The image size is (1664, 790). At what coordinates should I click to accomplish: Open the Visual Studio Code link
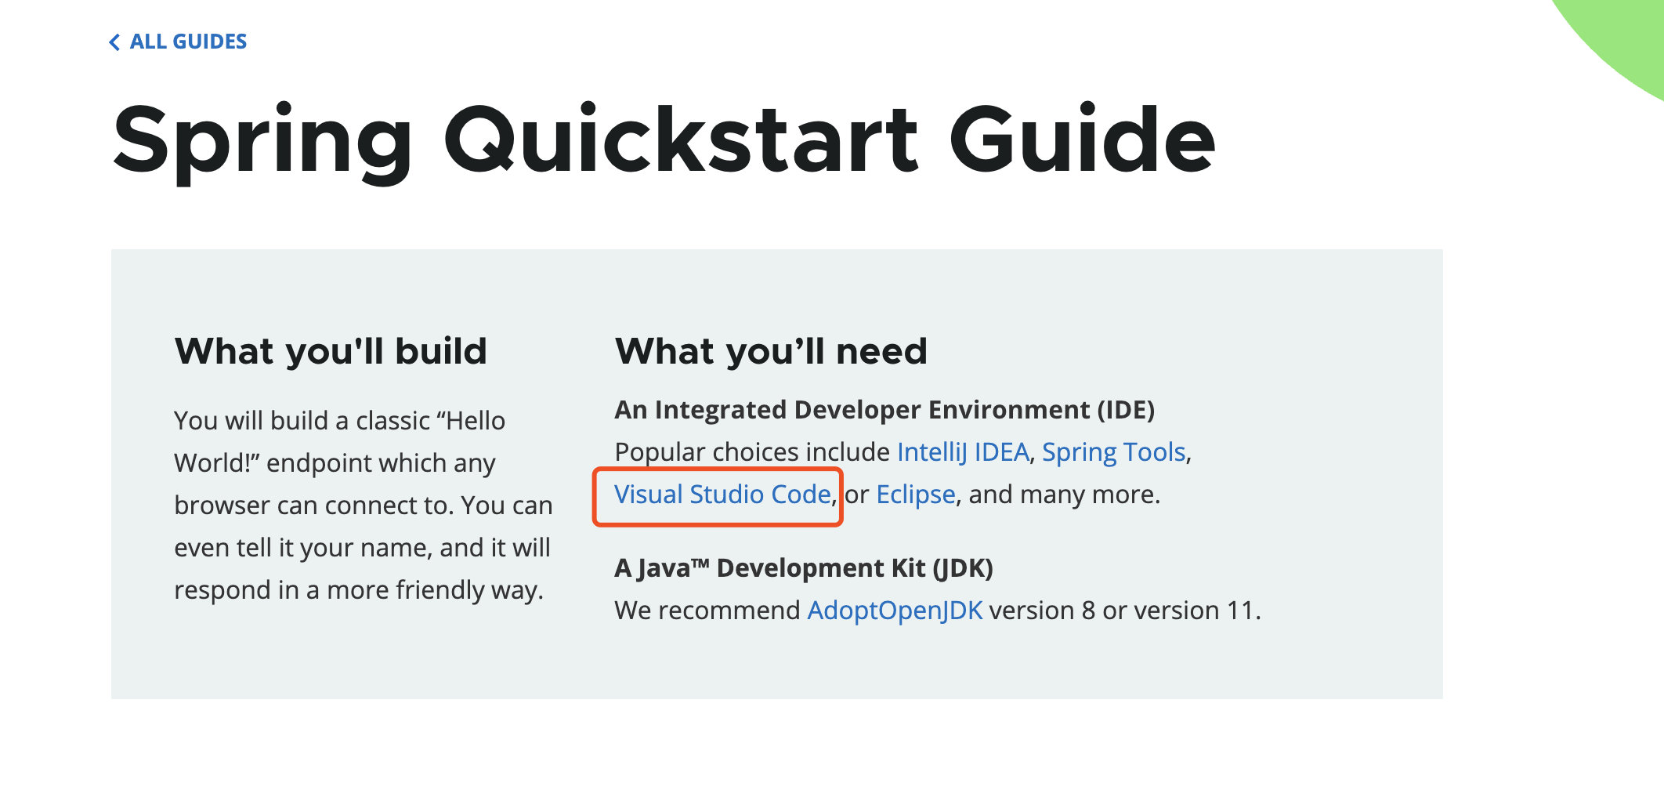[x=722, y=495]
